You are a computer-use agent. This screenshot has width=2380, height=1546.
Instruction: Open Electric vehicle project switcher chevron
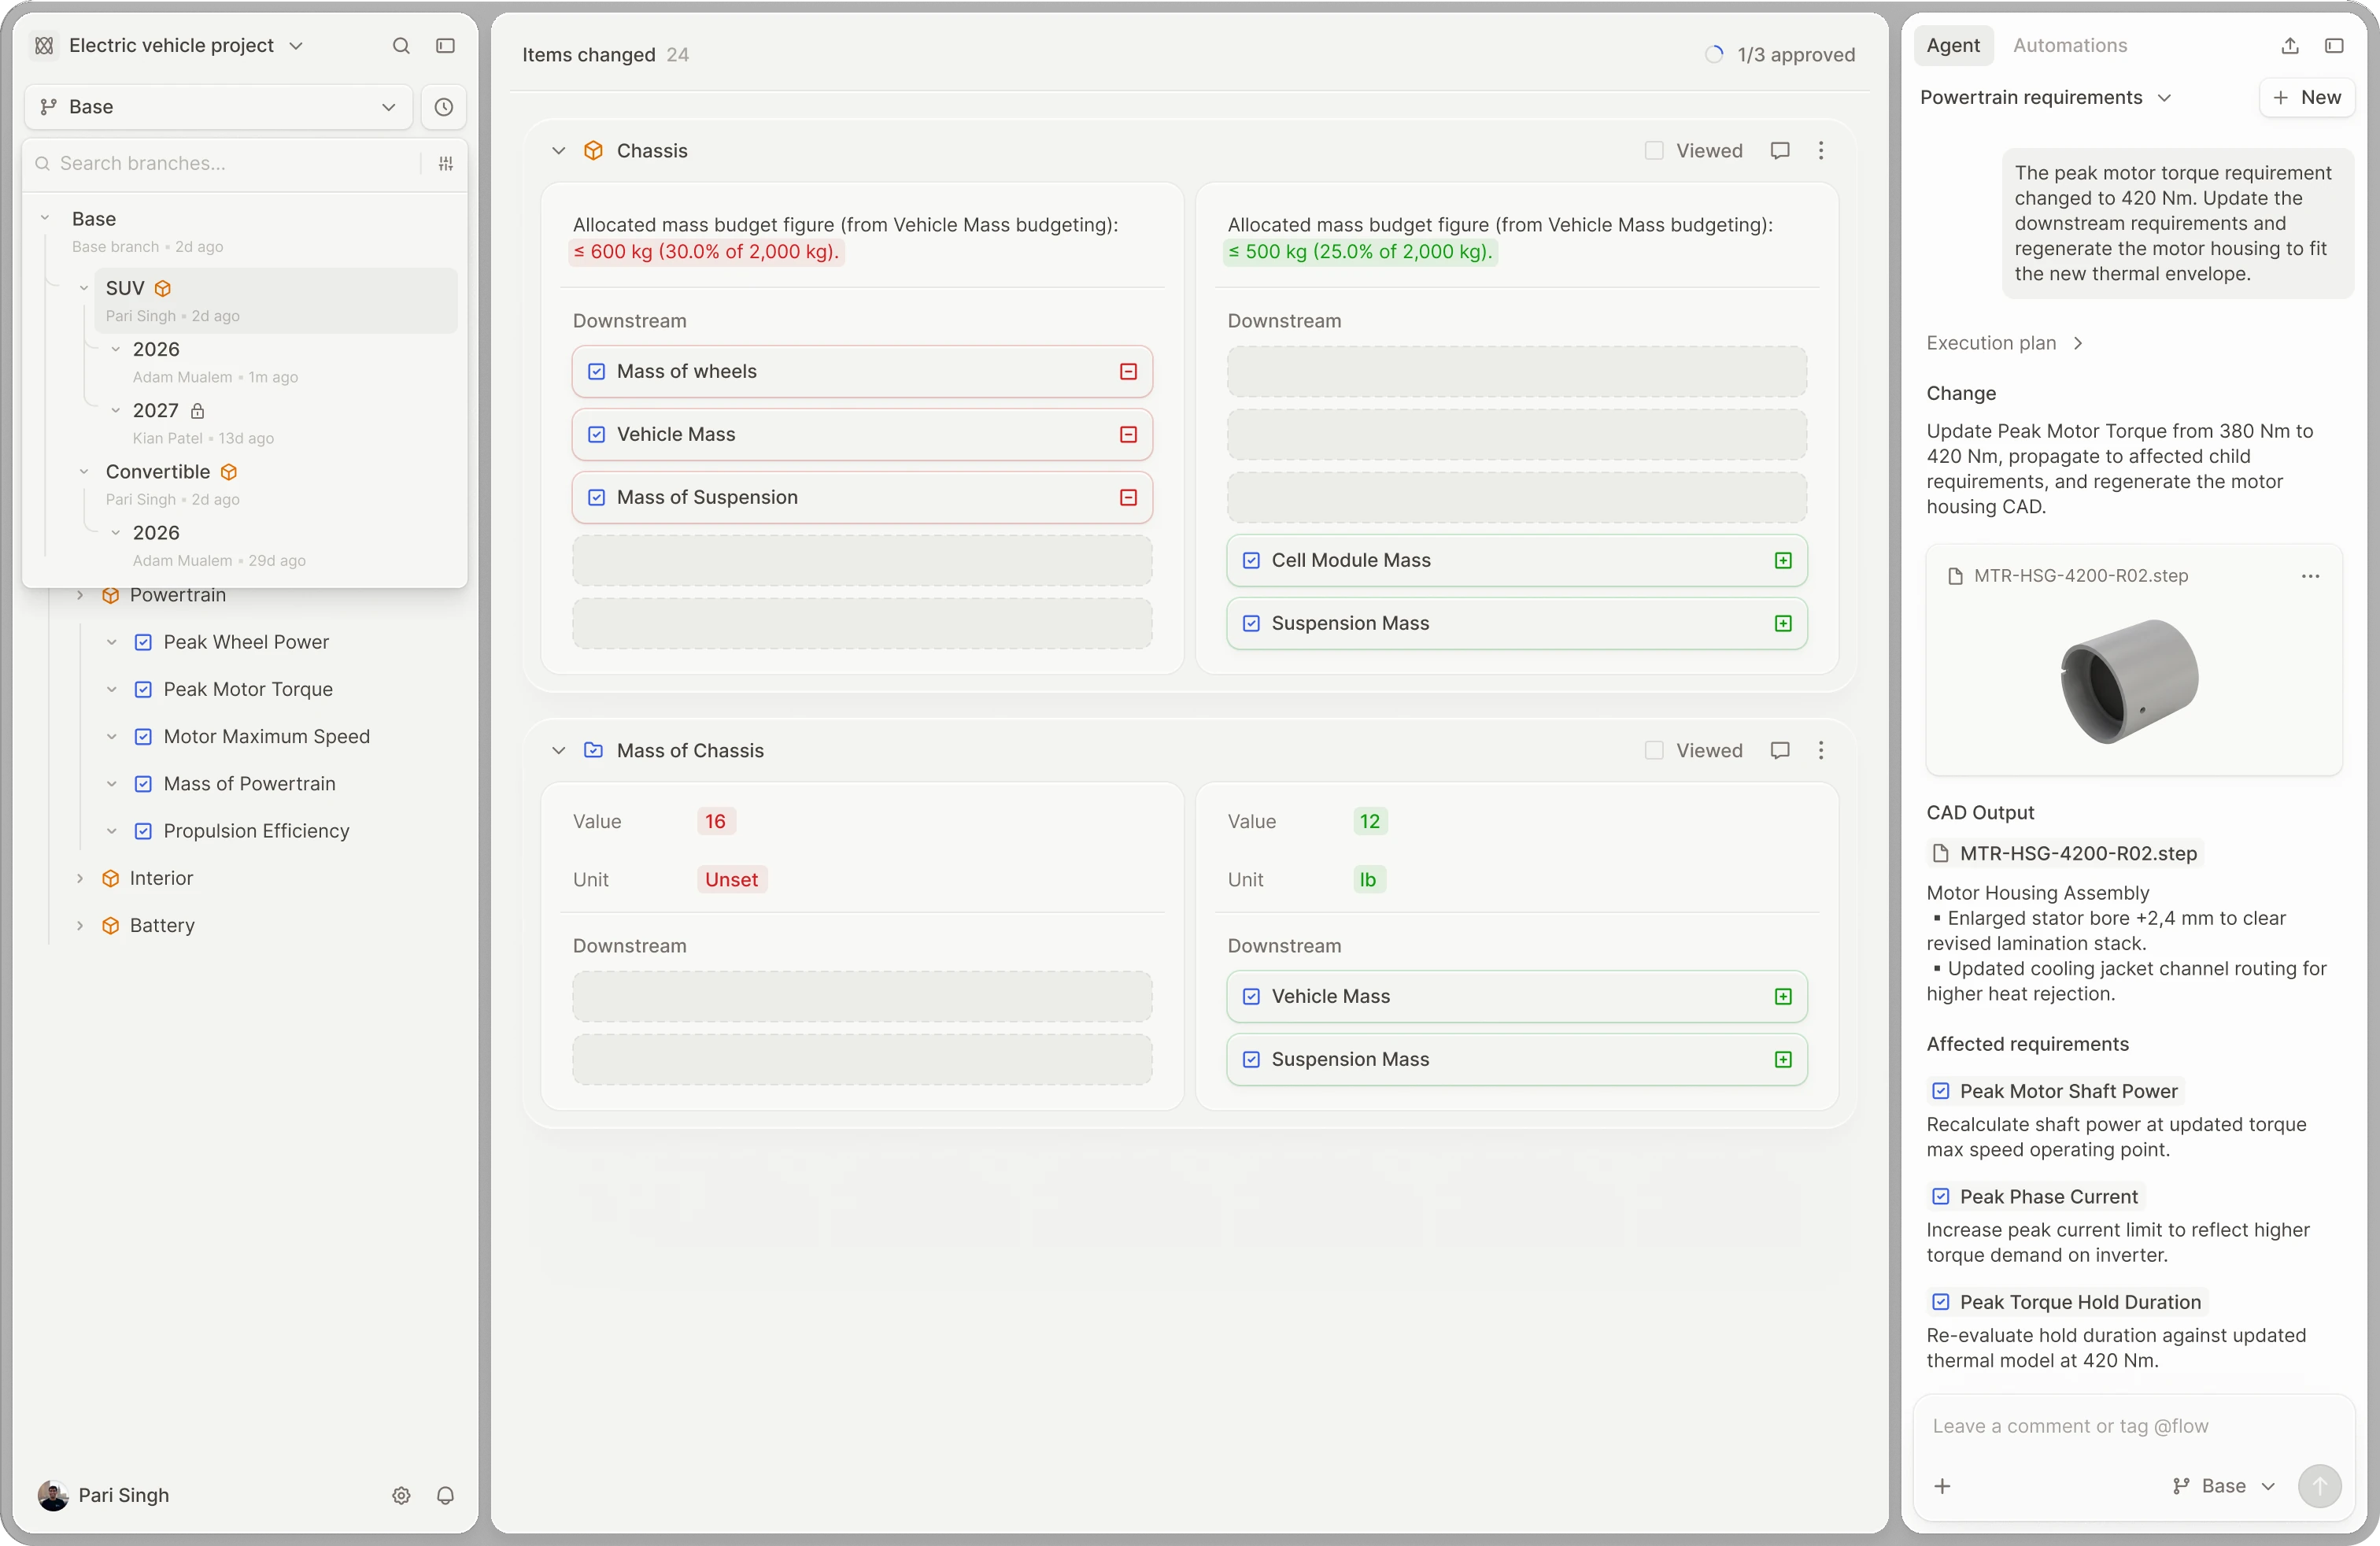[x=296, y=46]
